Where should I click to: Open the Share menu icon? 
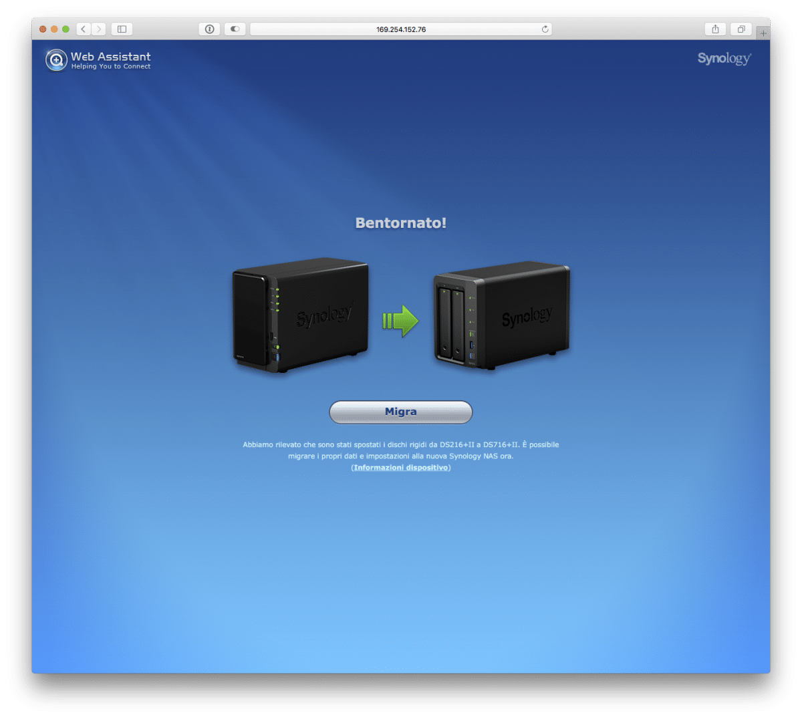715,29
